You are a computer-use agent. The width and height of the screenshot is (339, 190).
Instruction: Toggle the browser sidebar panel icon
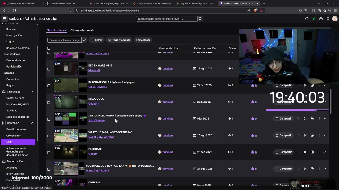click(314, 11)
